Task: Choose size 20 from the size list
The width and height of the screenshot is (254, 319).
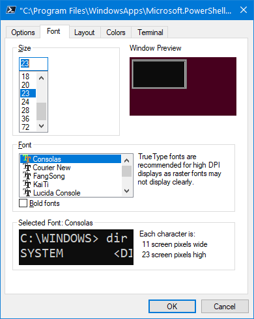Action: coord(28,85)
